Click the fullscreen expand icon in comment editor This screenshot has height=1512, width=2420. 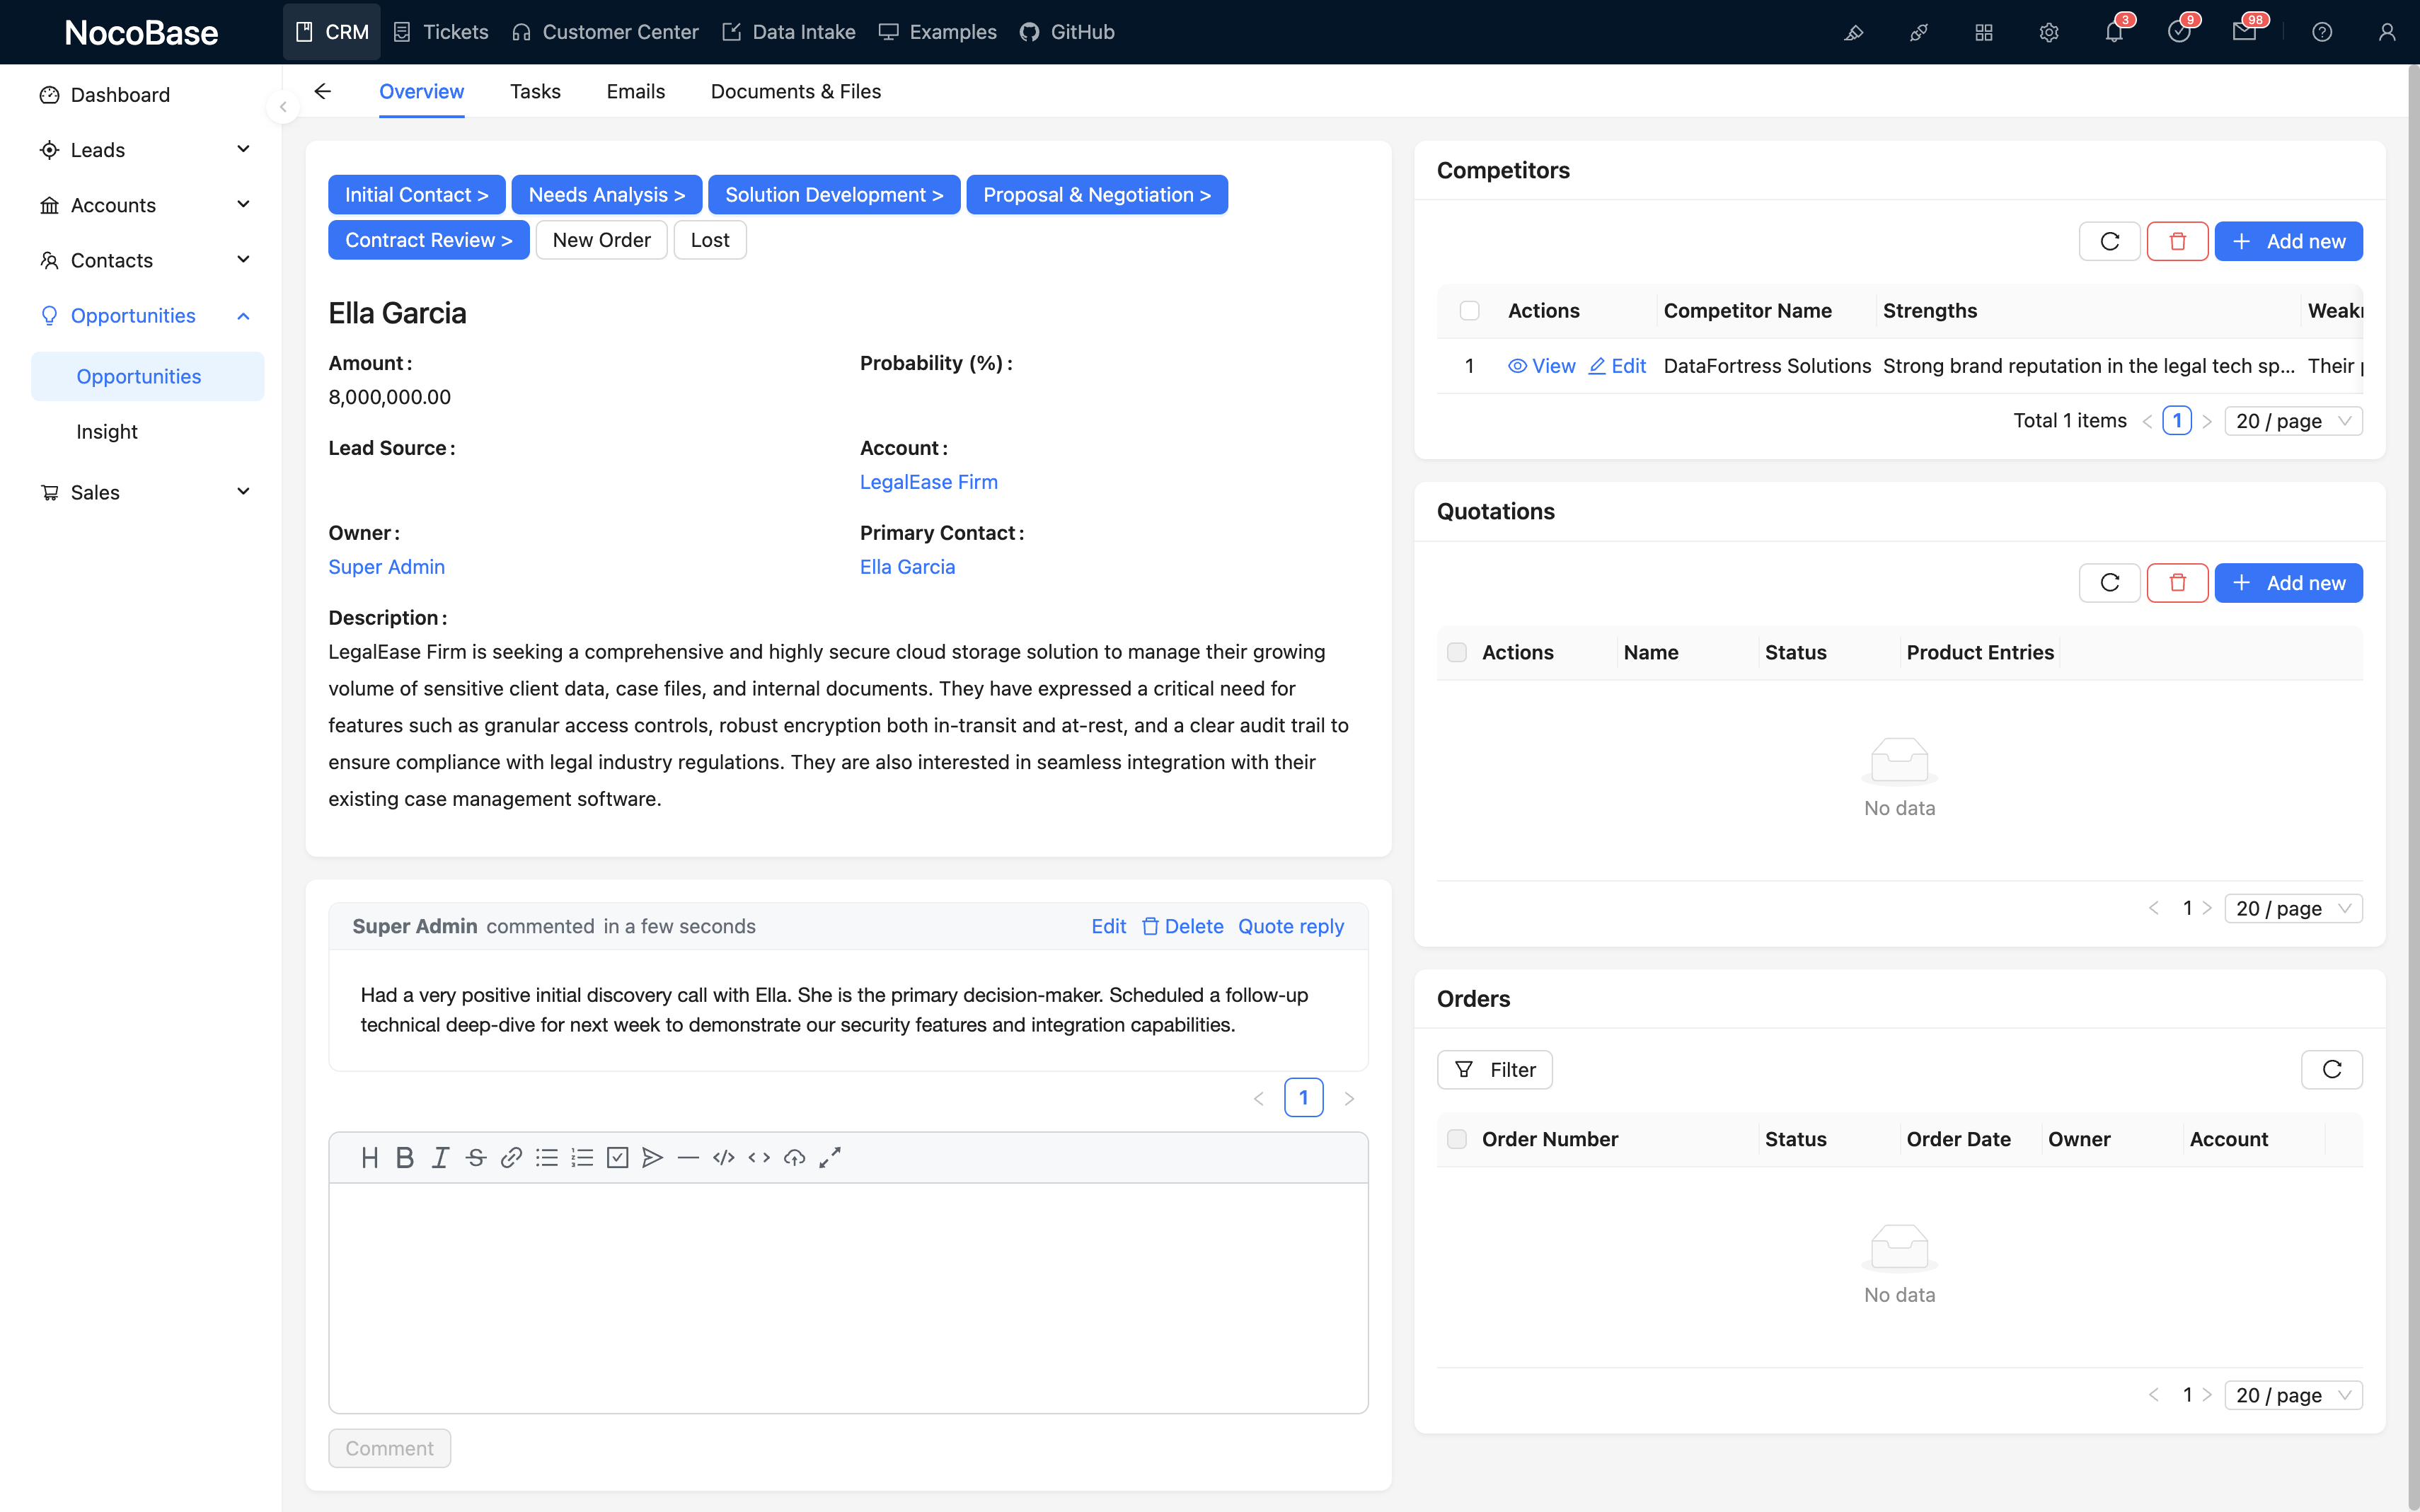coord(830,1157)
